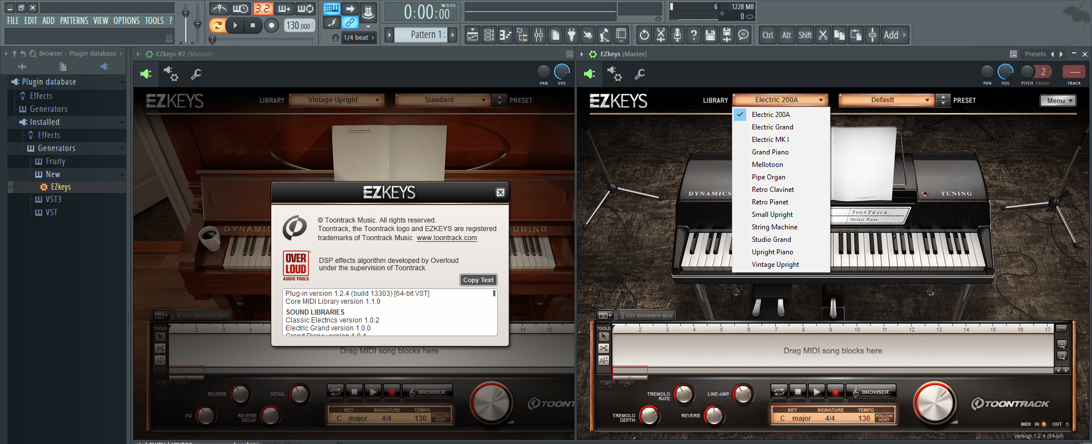Open the Vintage Upright library dropdown
This screenshot has width=1092, height=444.
pyautogui.click(x=337, y=100)
